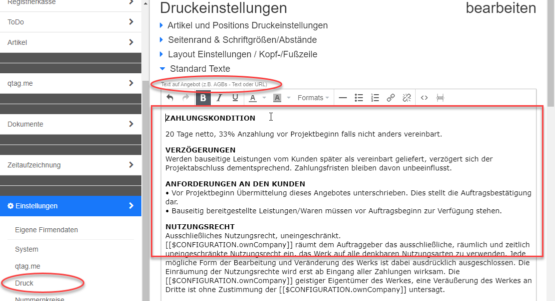This screenshot has height=301, width=555.
Task: Open background color dropdown arrow
Action: [288, 98]
